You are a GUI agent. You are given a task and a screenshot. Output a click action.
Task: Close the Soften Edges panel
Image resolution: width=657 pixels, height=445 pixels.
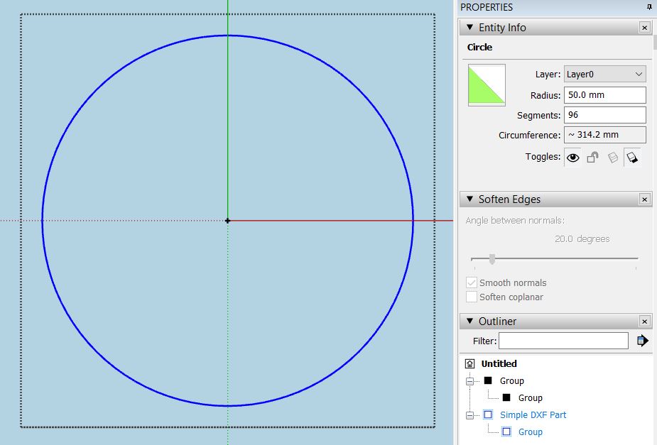pyautogui.click(x=644, y=199)
